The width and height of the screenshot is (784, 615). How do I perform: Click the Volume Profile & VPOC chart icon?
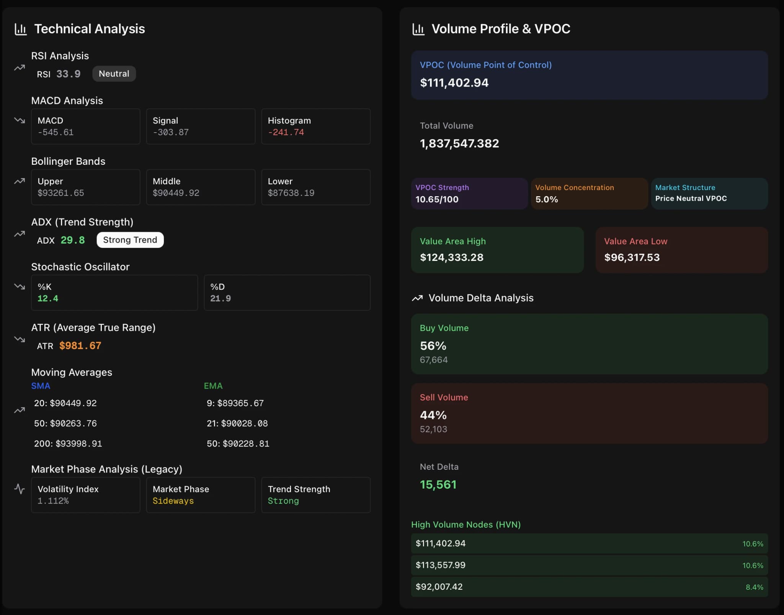tap(419, 29)
